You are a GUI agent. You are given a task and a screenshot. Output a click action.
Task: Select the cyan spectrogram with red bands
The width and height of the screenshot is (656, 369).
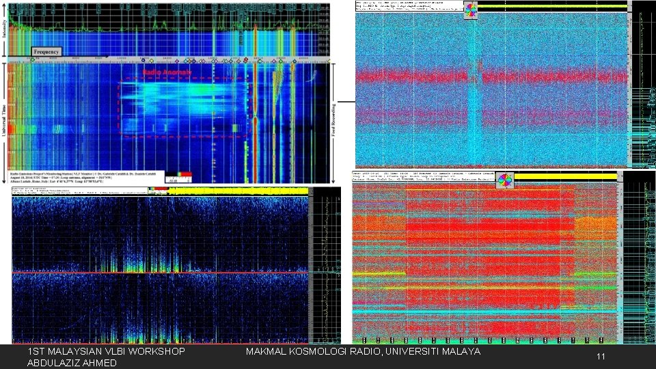(x=506, y=84)
